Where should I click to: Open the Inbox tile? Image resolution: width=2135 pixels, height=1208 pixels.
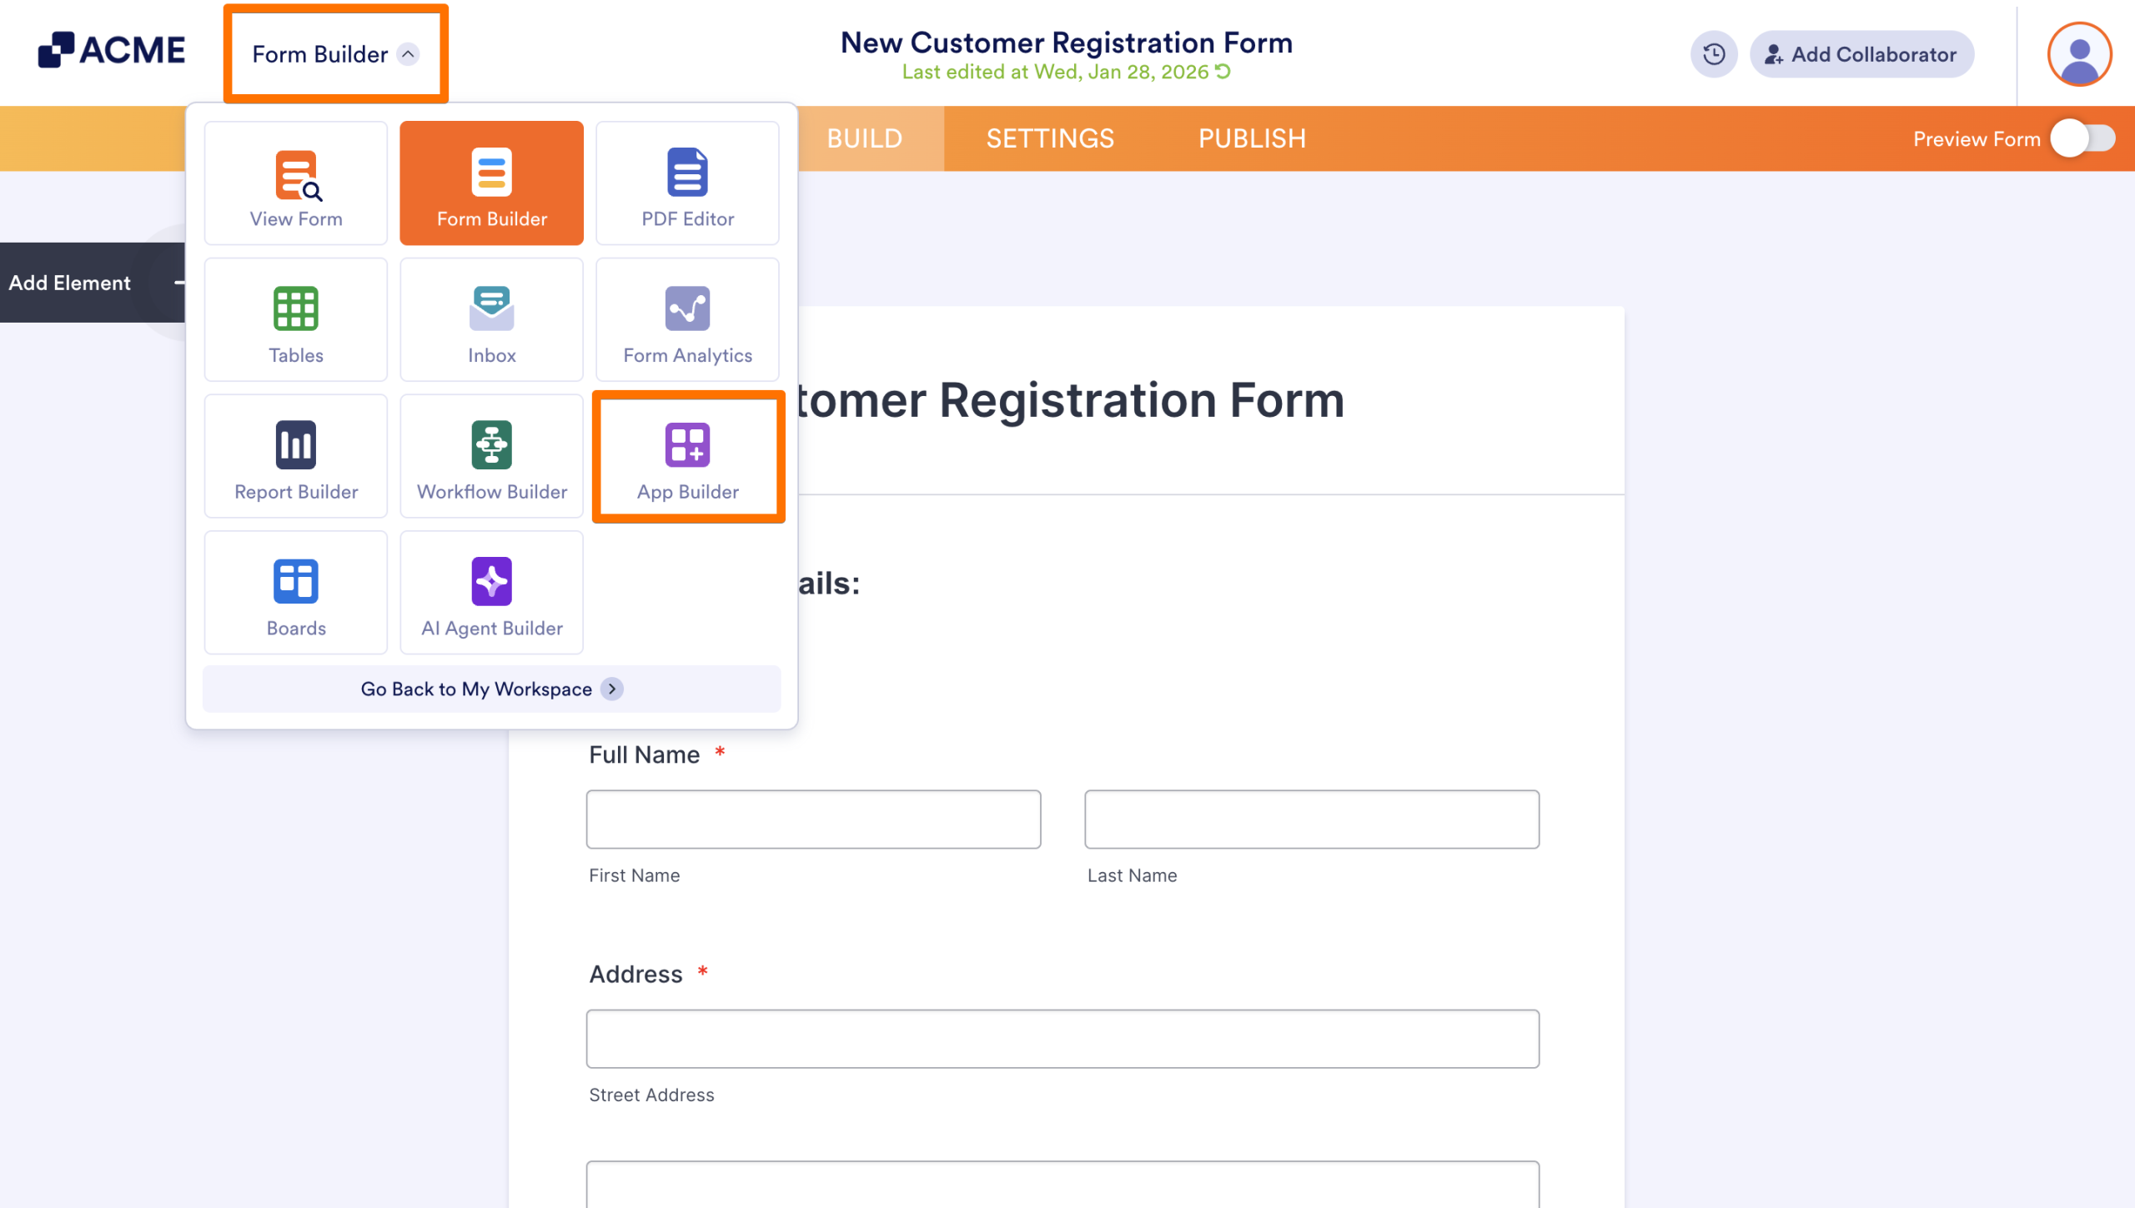point(491,320)
